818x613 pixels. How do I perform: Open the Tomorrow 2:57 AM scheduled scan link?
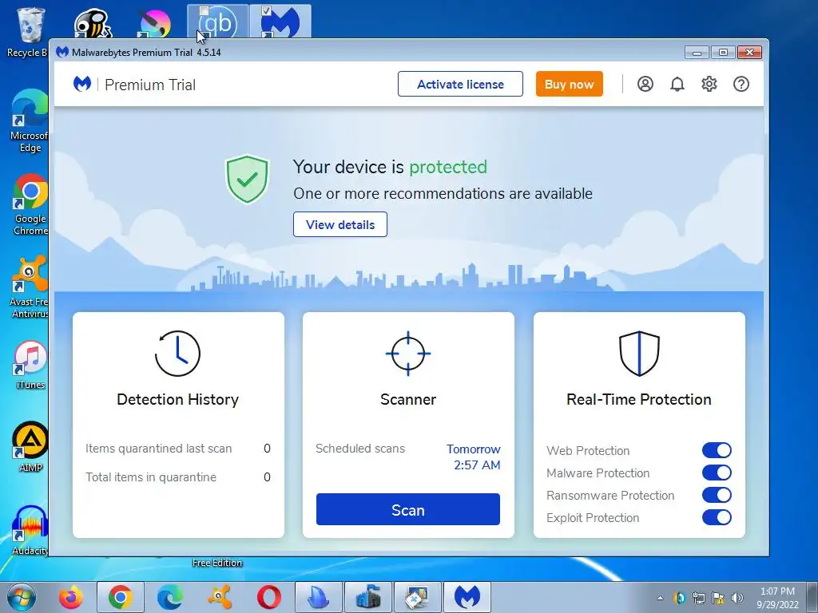pyautogui.click(x=474, y=457)
